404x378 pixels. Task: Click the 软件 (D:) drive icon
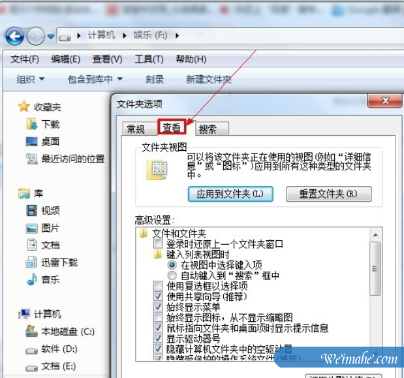[x=32, y=350]
